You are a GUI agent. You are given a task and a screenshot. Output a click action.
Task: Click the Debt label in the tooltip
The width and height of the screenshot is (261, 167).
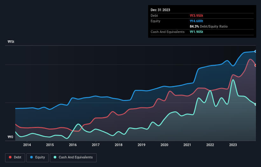tap(154, 16)
